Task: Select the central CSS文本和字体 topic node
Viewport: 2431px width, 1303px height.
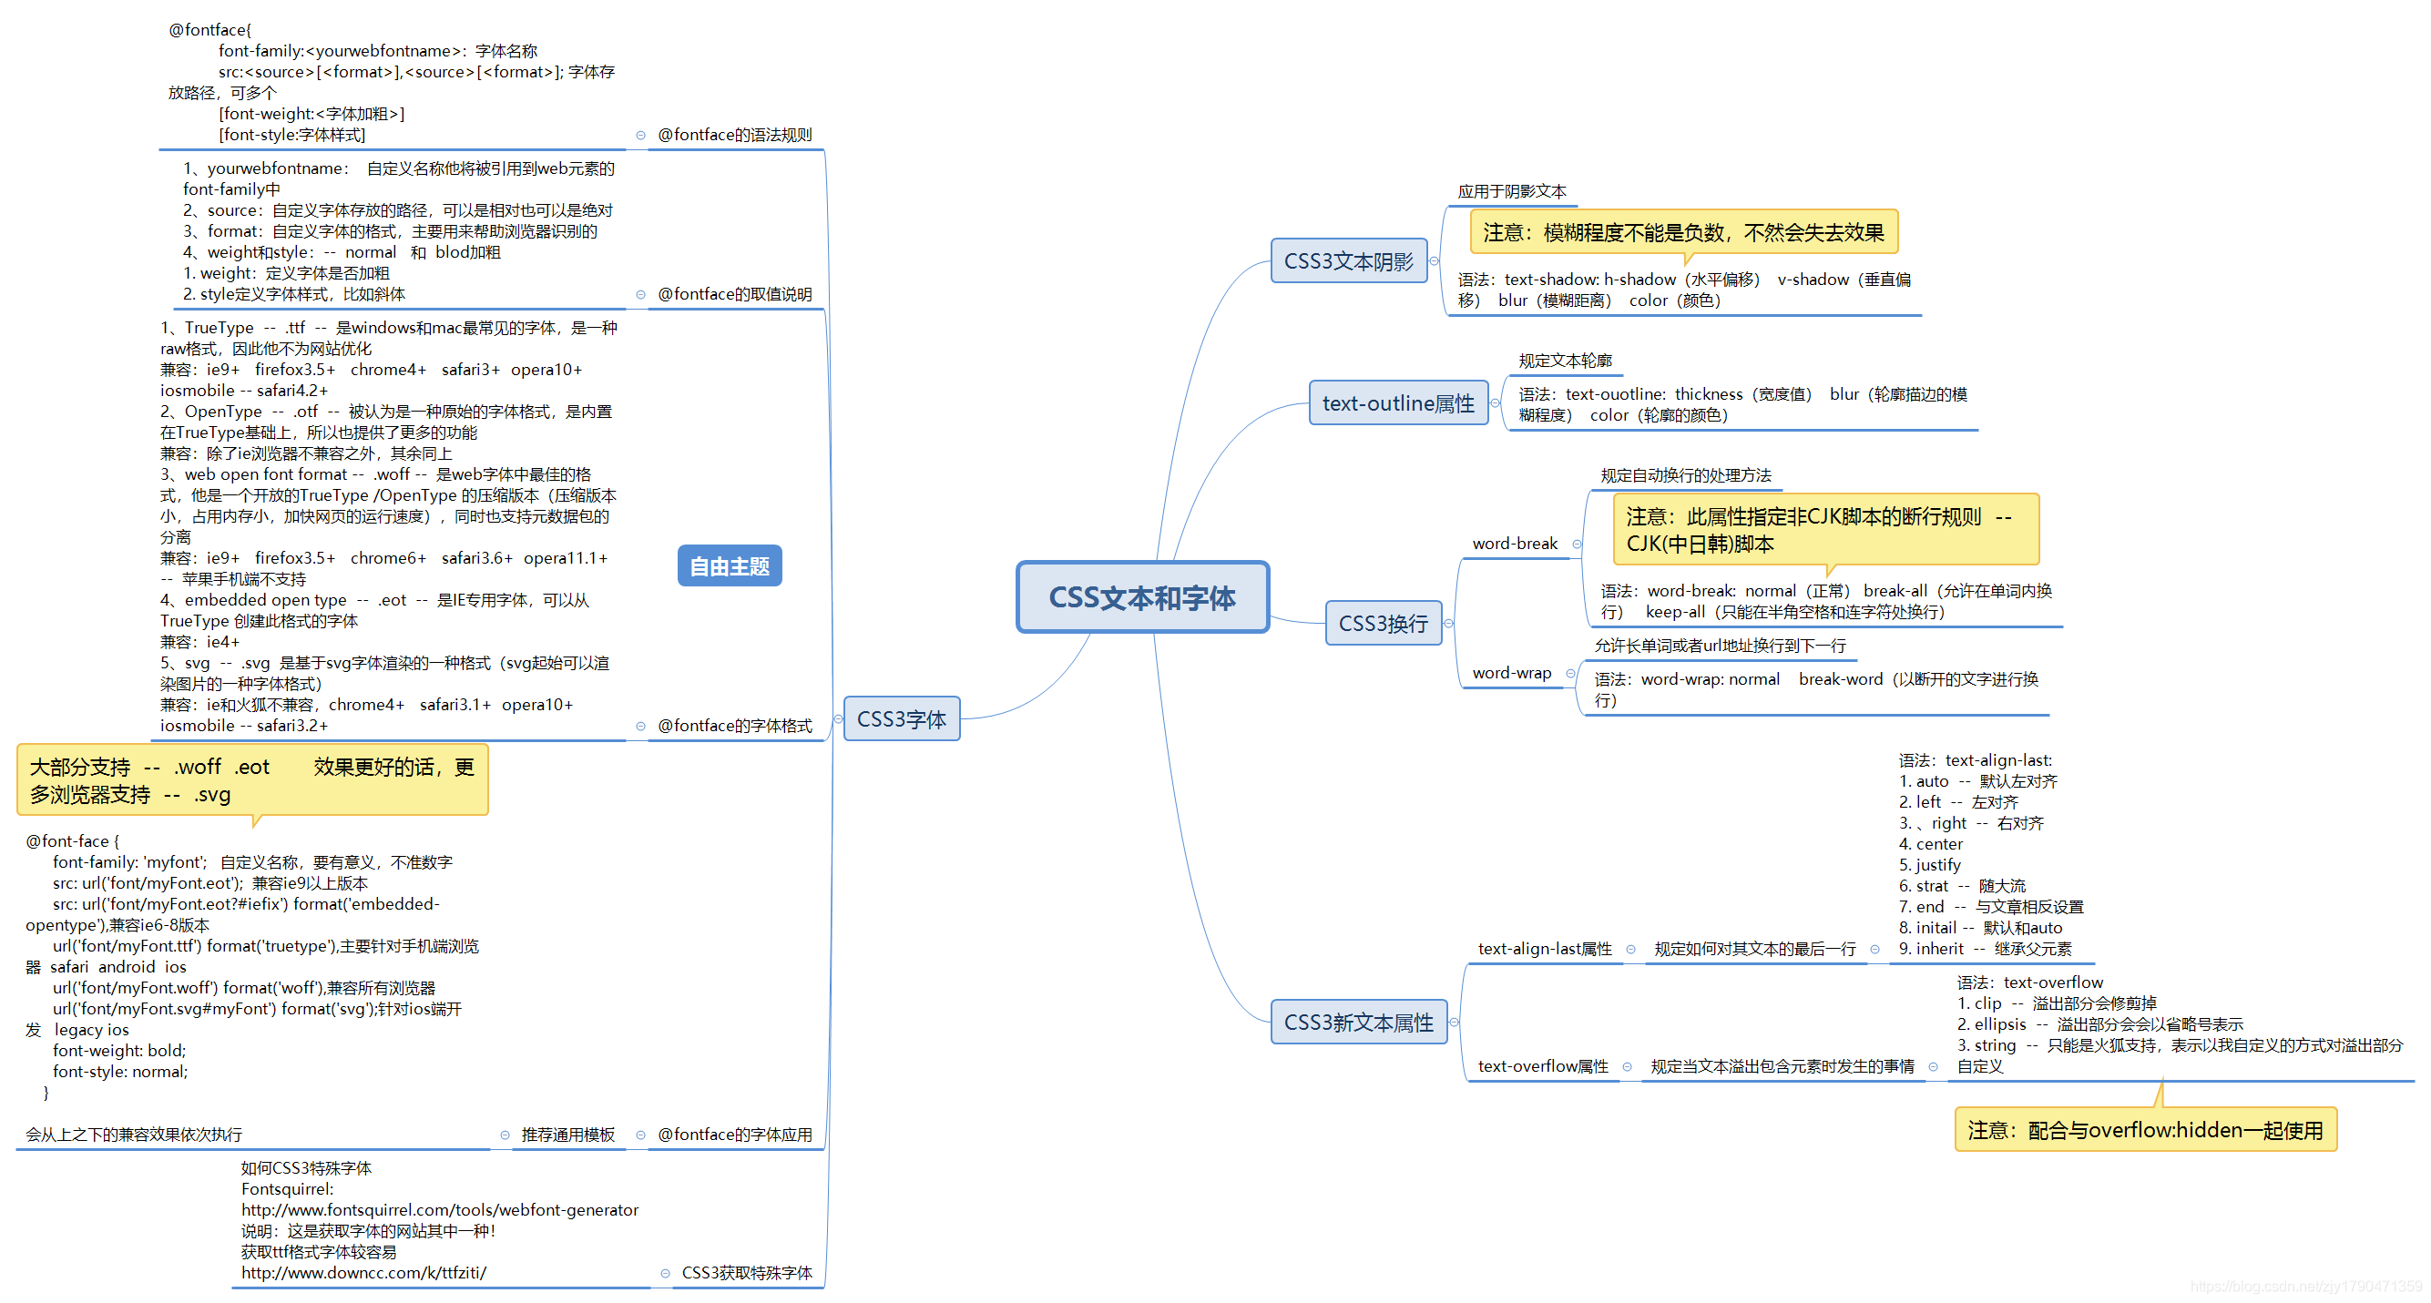Action: pyautogui.click(x=1142, y=597)
